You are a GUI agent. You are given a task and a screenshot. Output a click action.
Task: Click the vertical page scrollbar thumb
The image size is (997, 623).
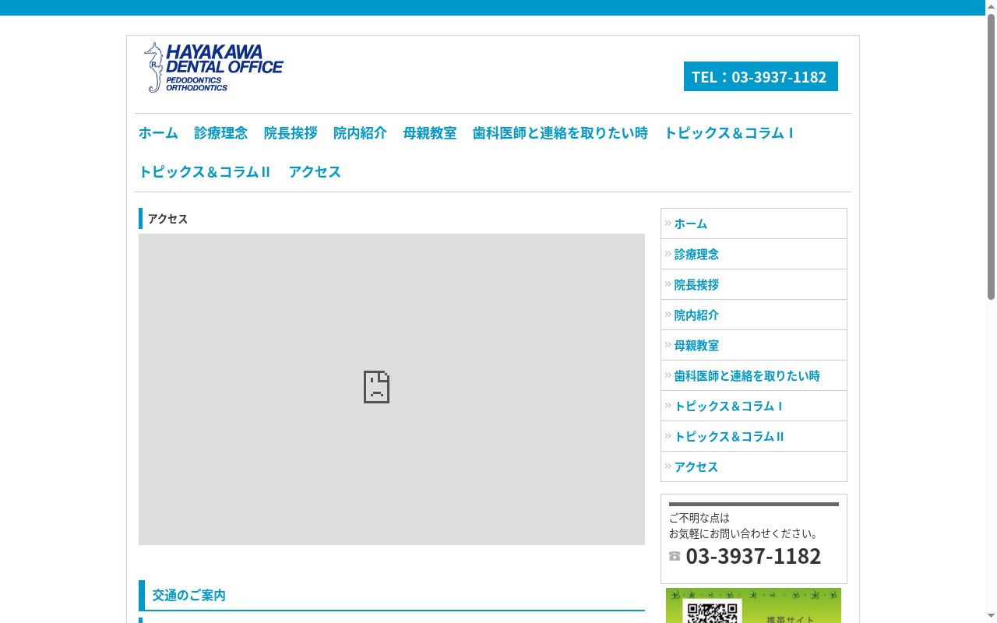(991, 156)
